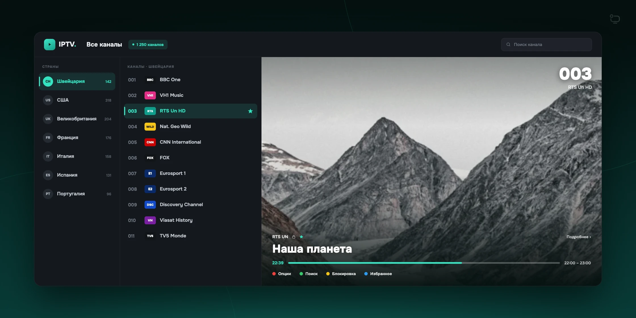Click the green Поиск button
The width and height of the screenshot is (636, 318).
tap(309, 274)
